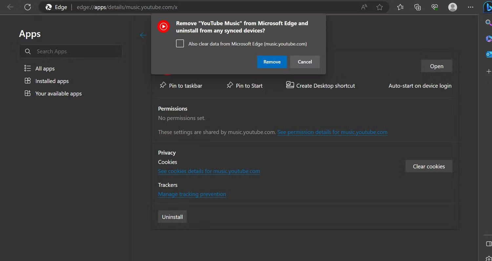
Task: Select Installed apps in the Apps sidebar
Action: pyautogui.click(x=52, y=81)
